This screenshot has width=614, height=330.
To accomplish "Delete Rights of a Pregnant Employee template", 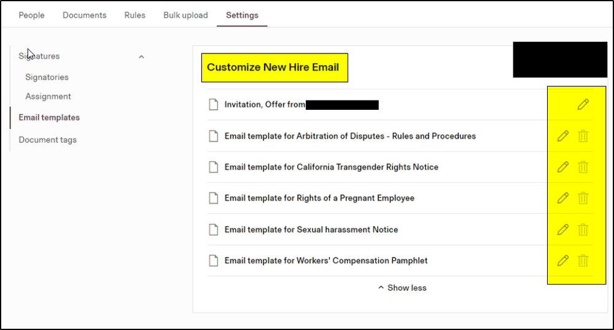I will pyautogui.click(x=583, y=198).
